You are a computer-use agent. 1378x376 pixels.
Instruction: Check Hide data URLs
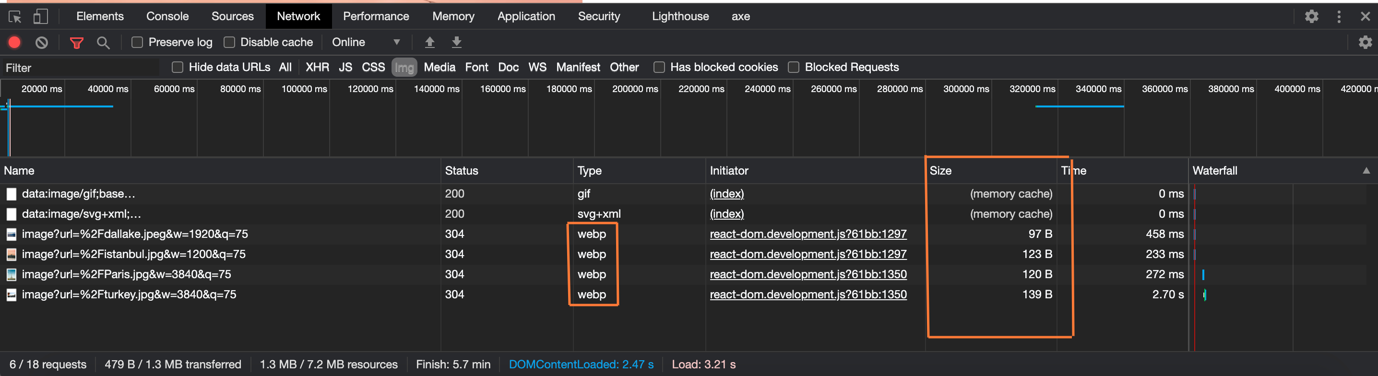[x=178, y=68]
